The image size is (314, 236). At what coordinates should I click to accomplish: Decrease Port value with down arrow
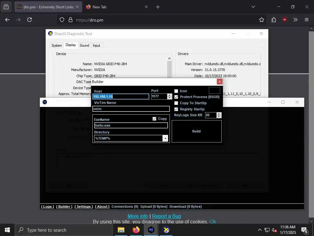(x=170, y=98)
